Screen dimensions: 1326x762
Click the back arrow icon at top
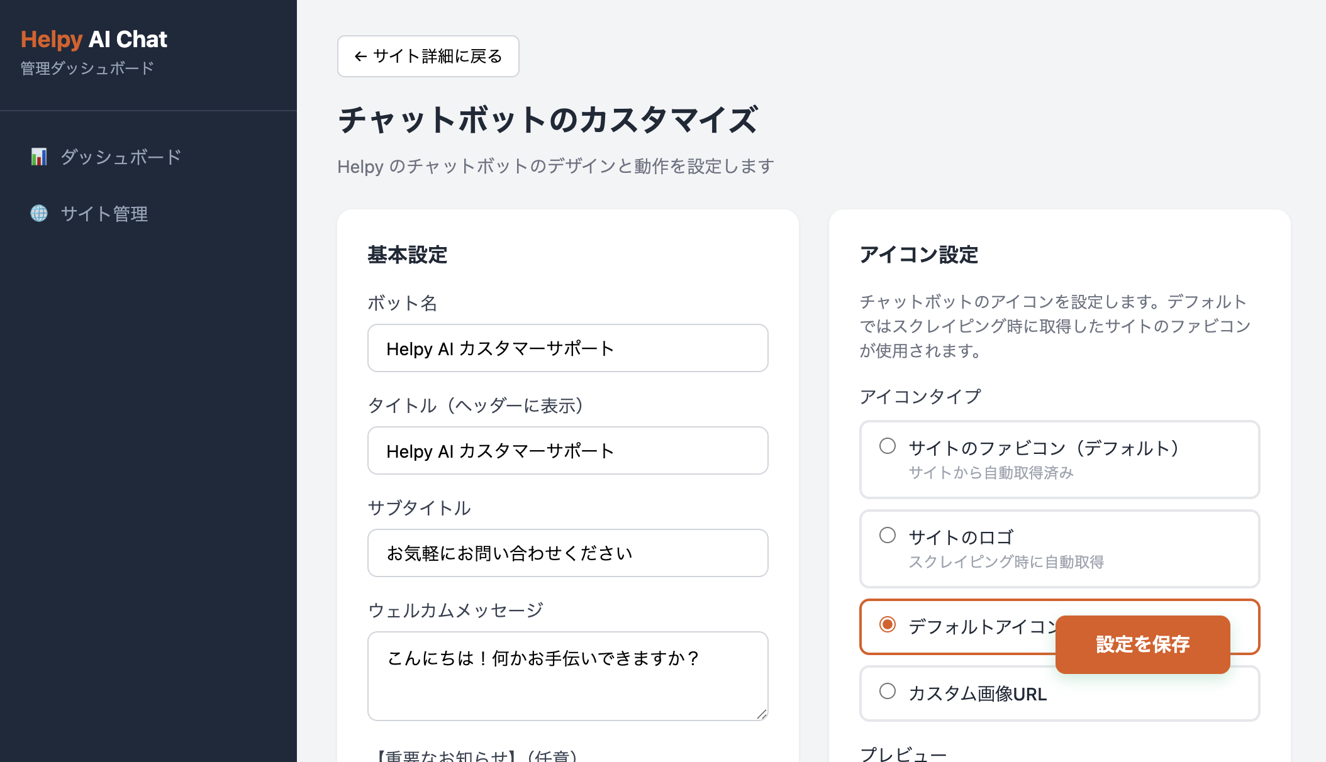click(360, 57)
